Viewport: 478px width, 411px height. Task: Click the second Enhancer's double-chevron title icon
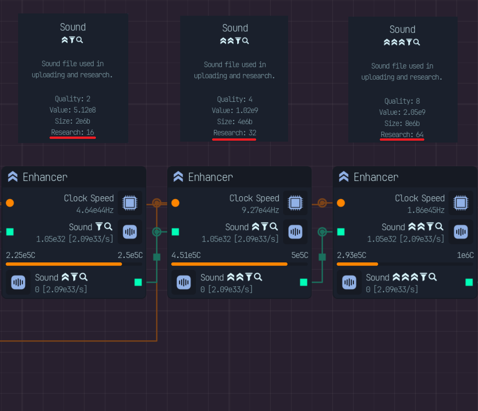click(178, 177)
